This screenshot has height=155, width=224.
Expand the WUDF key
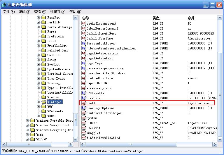tap(38, 116)
